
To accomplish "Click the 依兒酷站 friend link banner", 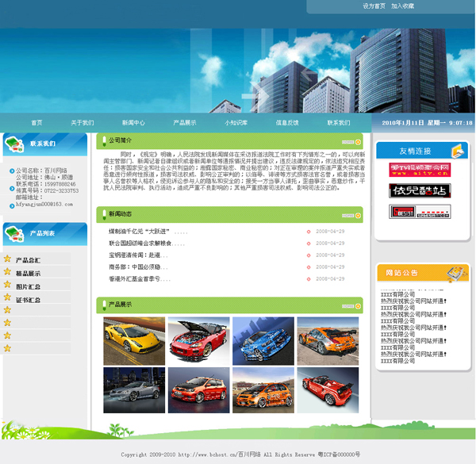I will click(x=420, y=190).
